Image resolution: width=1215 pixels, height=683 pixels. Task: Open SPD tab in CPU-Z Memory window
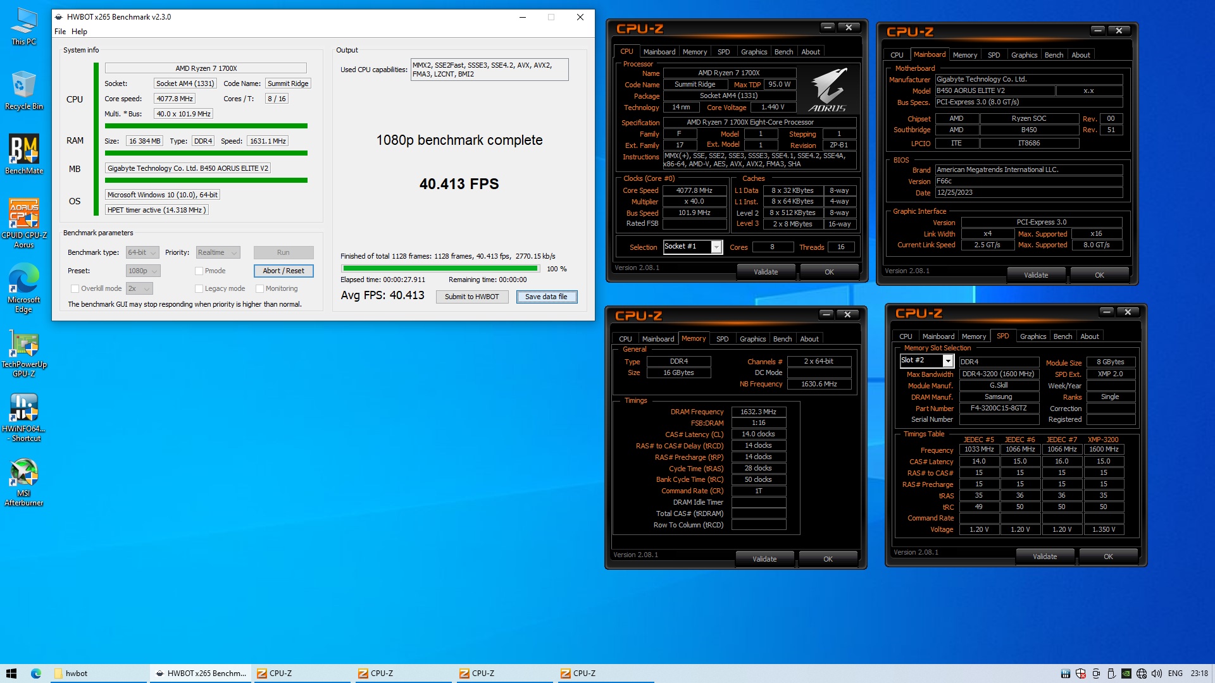[722, 339]
